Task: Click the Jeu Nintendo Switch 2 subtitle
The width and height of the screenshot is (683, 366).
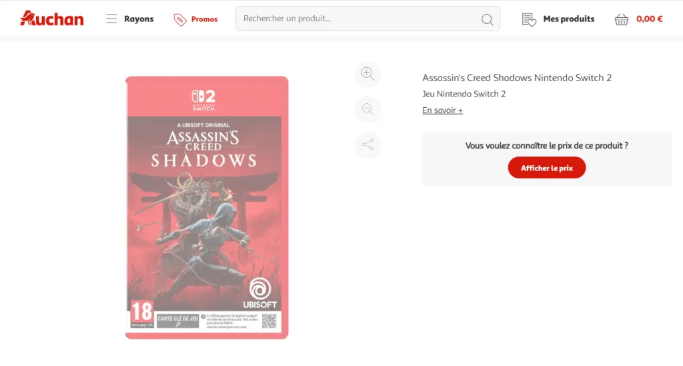Action: click(464, 94)
